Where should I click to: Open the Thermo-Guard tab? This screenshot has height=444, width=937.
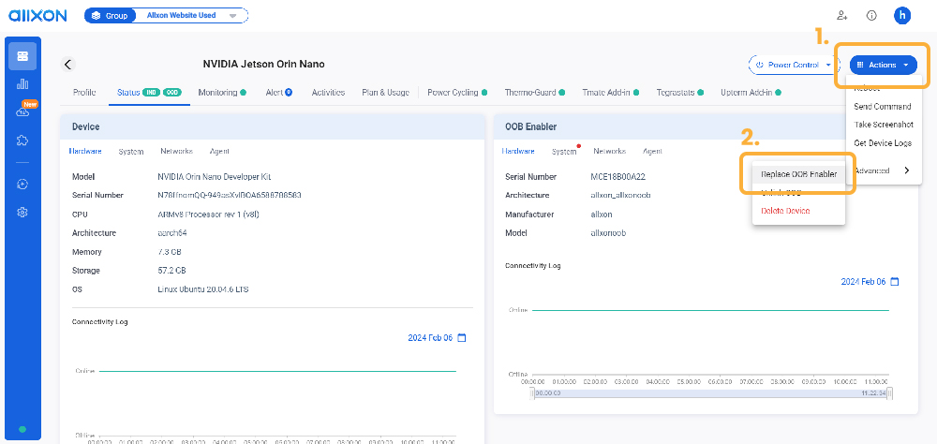click(534, 93)
